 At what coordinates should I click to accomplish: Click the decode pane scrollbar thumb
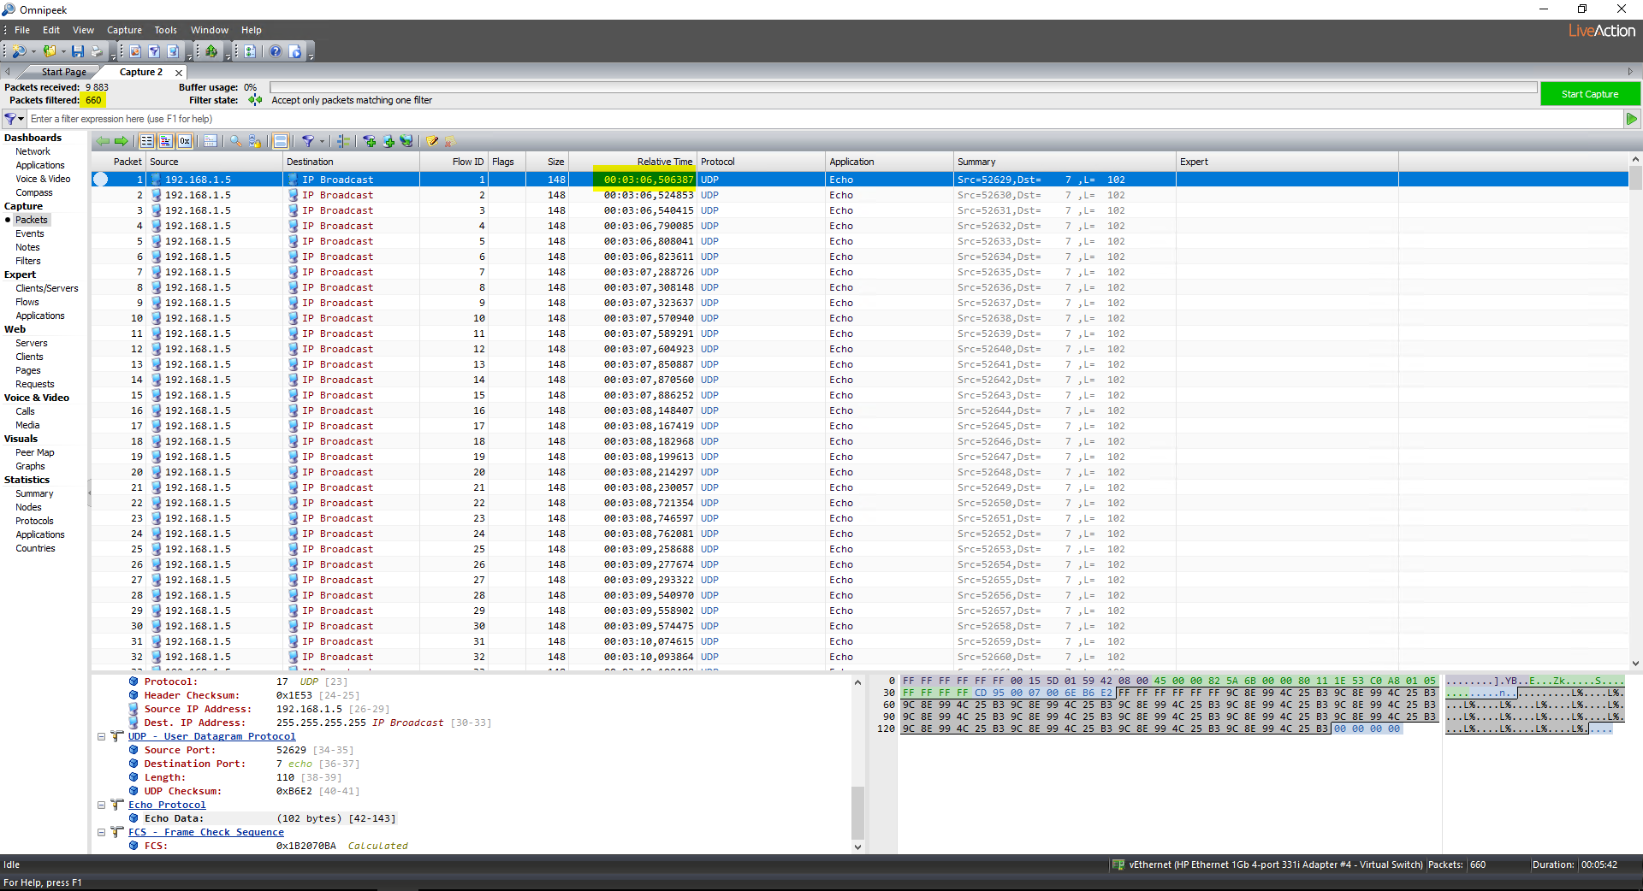[x=857, y=812]
